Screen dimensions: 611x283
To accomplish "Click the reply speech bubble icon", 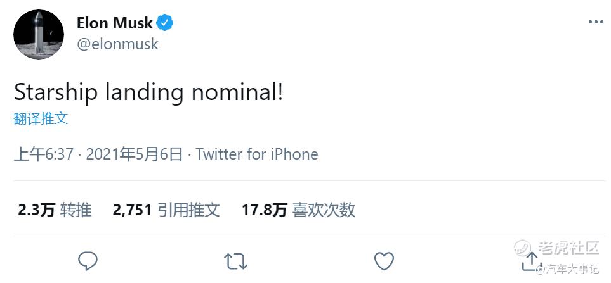I will click(x=88, y=260).
